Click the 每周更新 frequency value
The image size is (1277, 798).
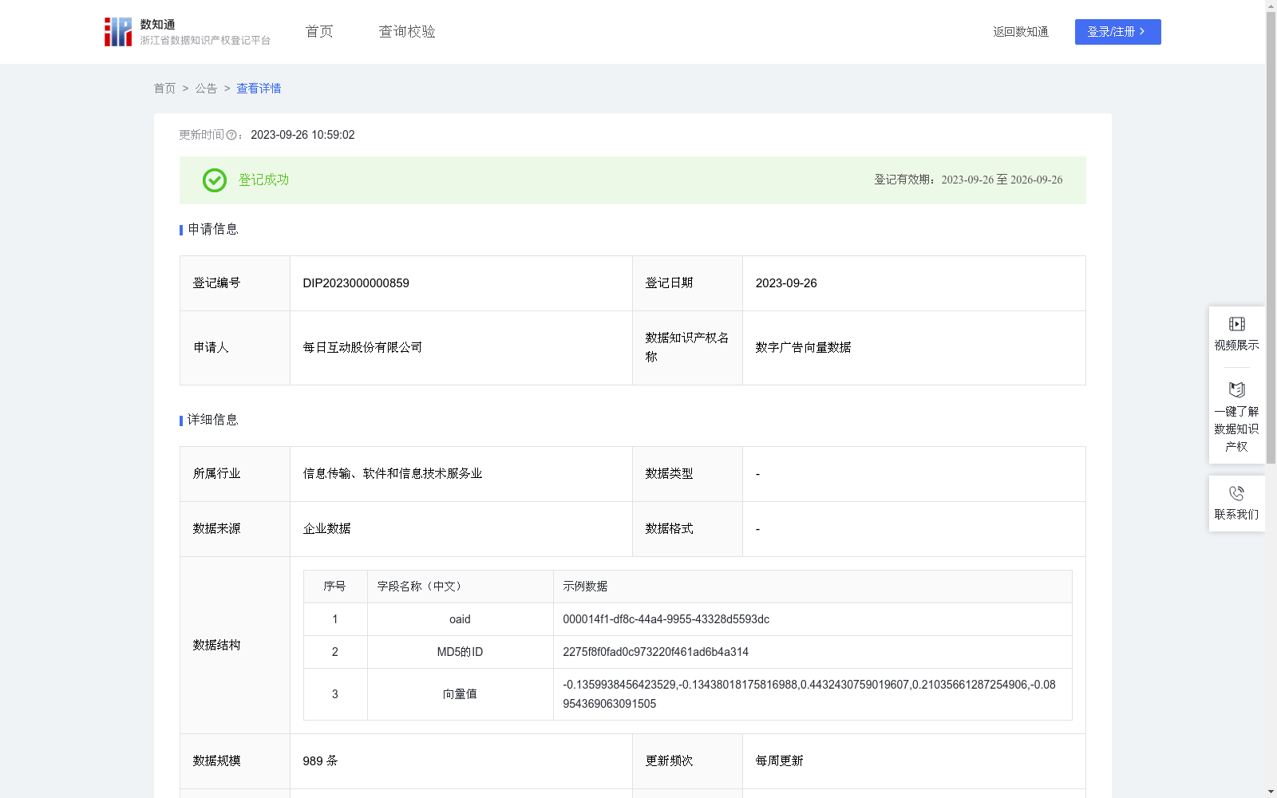click(x=779, y=760)
